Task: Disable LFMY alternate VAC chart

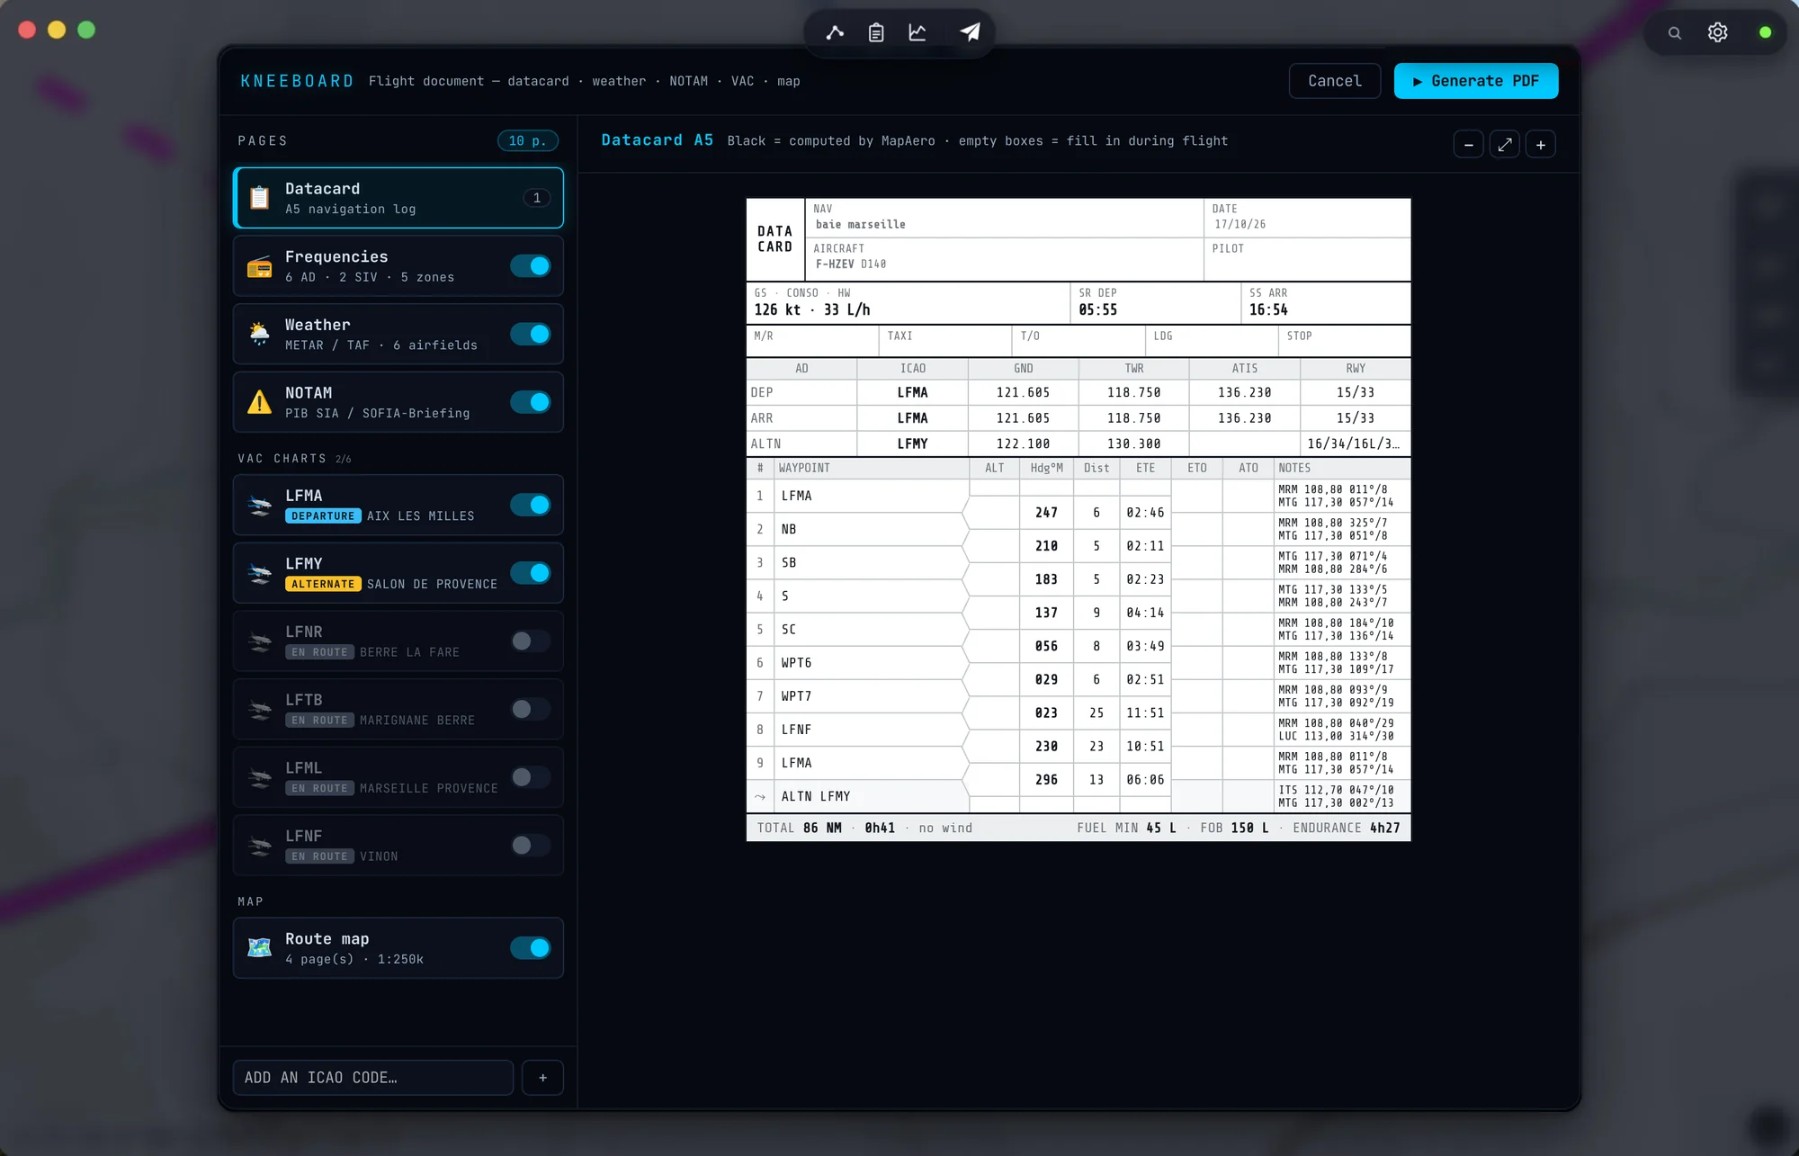Action: [x=530, y=573]
